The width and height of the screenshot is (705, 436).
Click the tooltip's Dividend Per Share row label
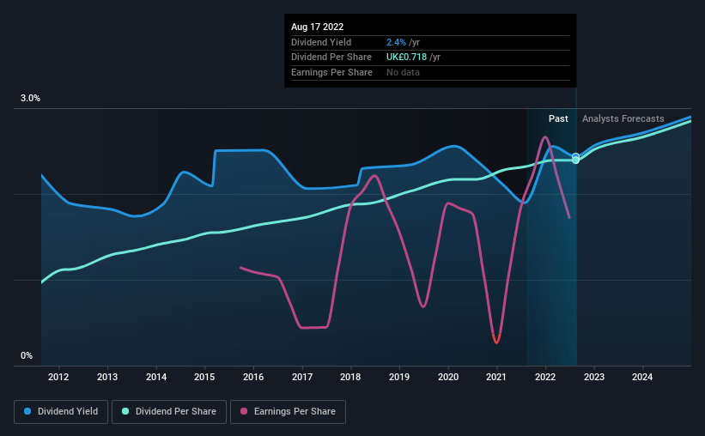coord(331,58)
